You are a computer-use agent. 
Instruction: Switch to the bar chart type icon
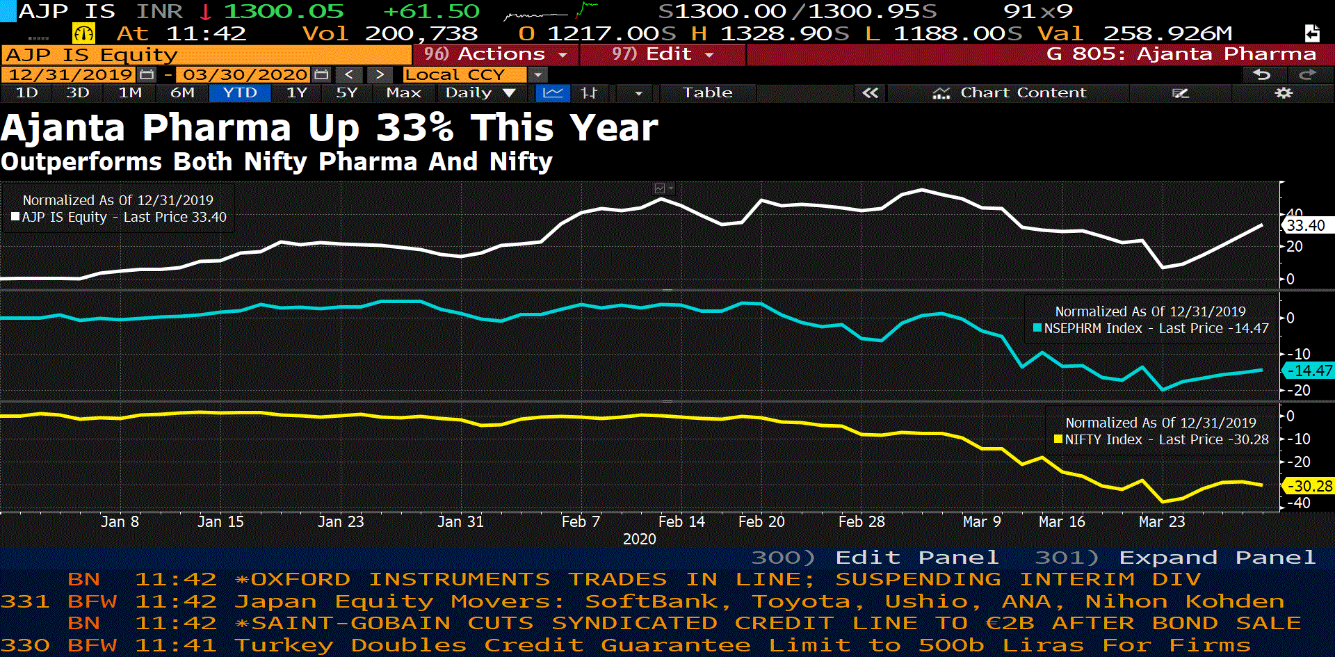[x=589, y=93]
